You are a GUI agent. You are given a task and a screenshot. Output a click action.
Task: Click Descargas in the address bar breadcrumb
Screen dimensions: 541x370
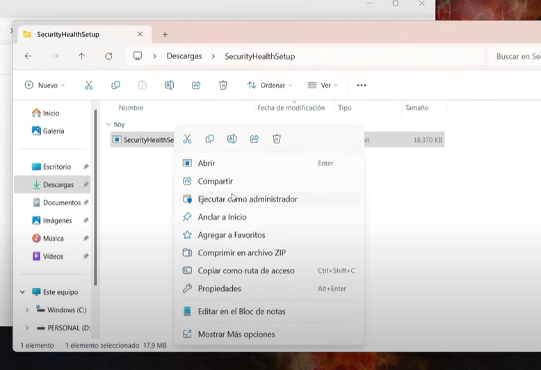pyautogui.click(x=184, y=56)
